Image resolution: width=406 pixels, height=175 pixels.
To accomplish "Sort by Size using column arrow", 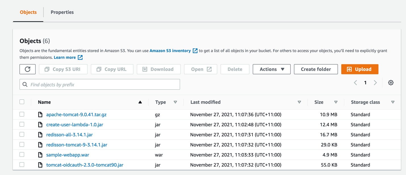I will [336, 102].
